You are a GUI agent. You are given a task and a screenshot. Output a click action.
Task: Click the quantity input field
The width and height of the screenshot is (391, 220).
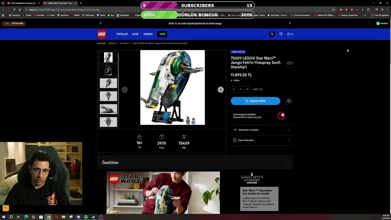241,89
